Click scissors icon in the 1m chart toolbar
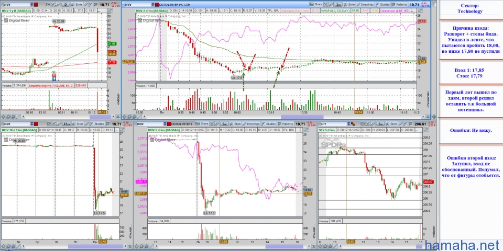 point(326,5)
